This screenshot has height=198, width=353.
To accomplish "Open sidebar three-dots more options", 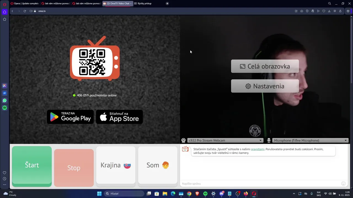I will pos(4,185).
